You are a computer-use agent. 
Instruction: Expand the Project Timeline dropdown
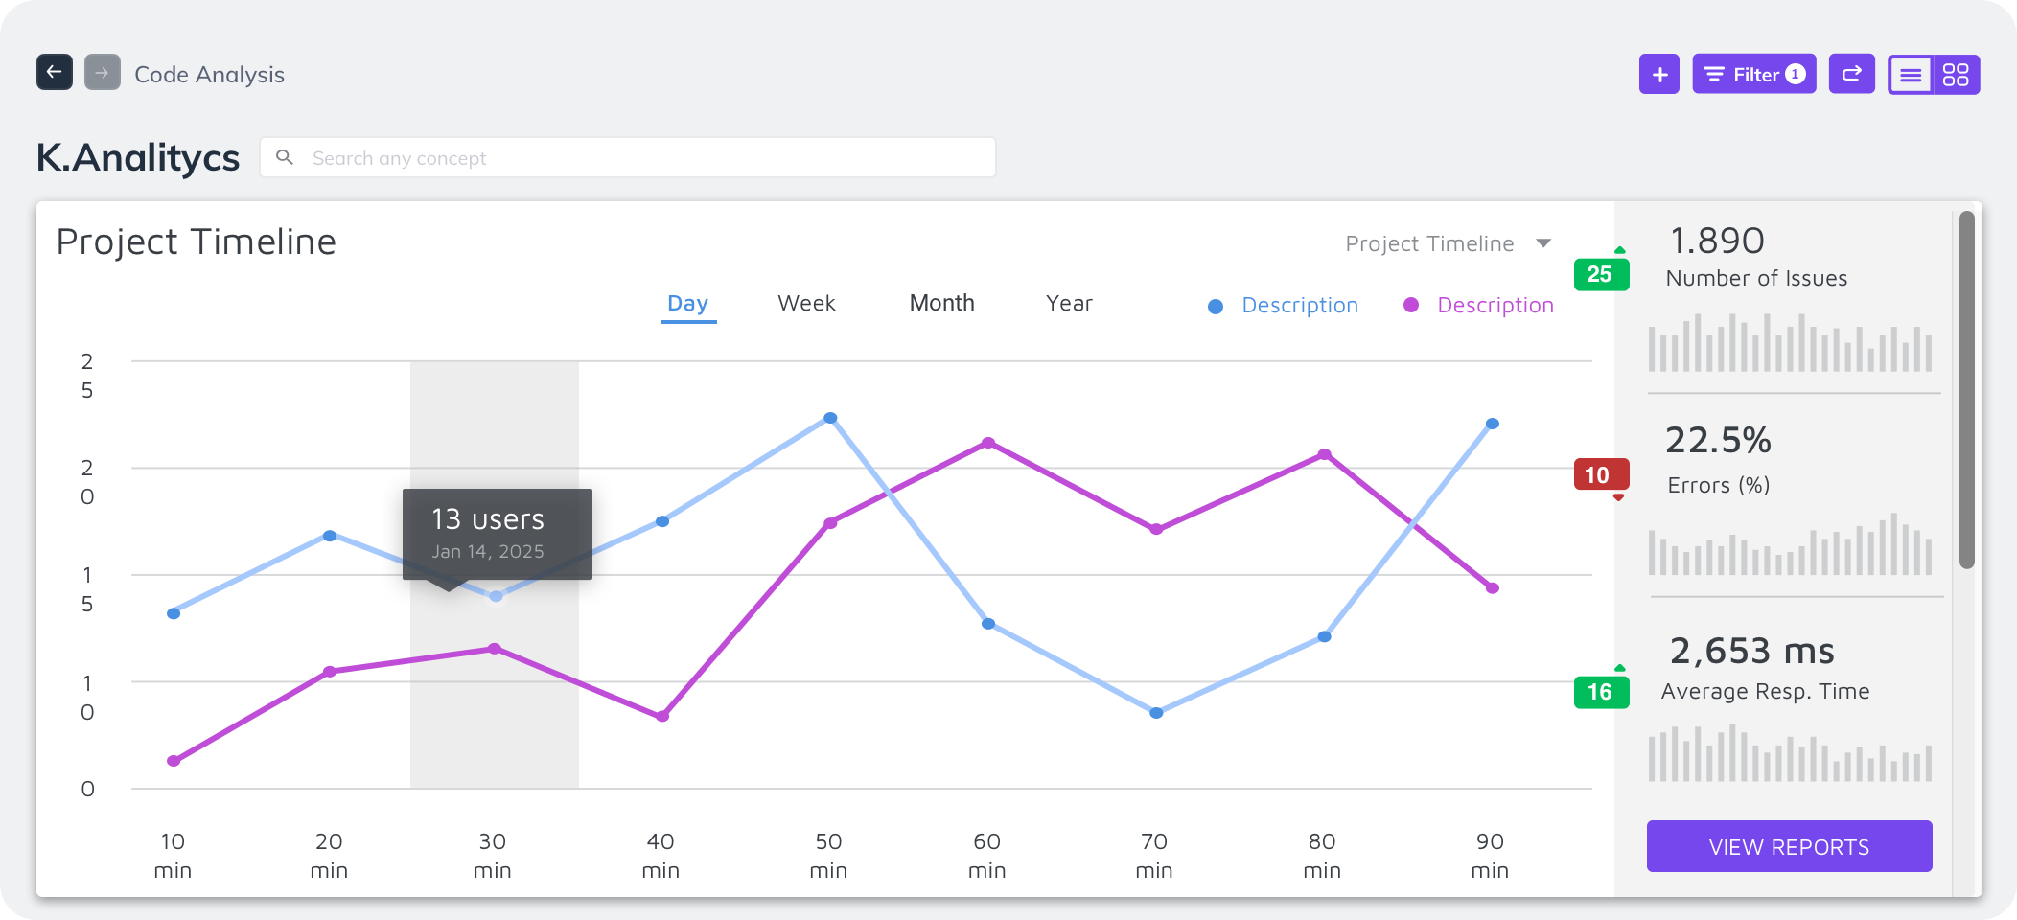tap(1429, 243)
